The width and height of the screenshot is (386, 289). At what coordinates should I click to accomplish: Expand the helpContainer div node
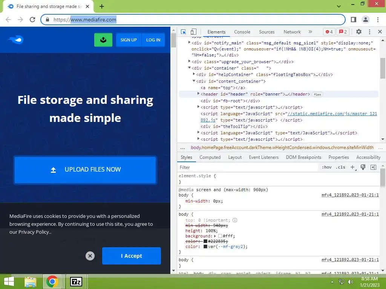pos(194,74)
